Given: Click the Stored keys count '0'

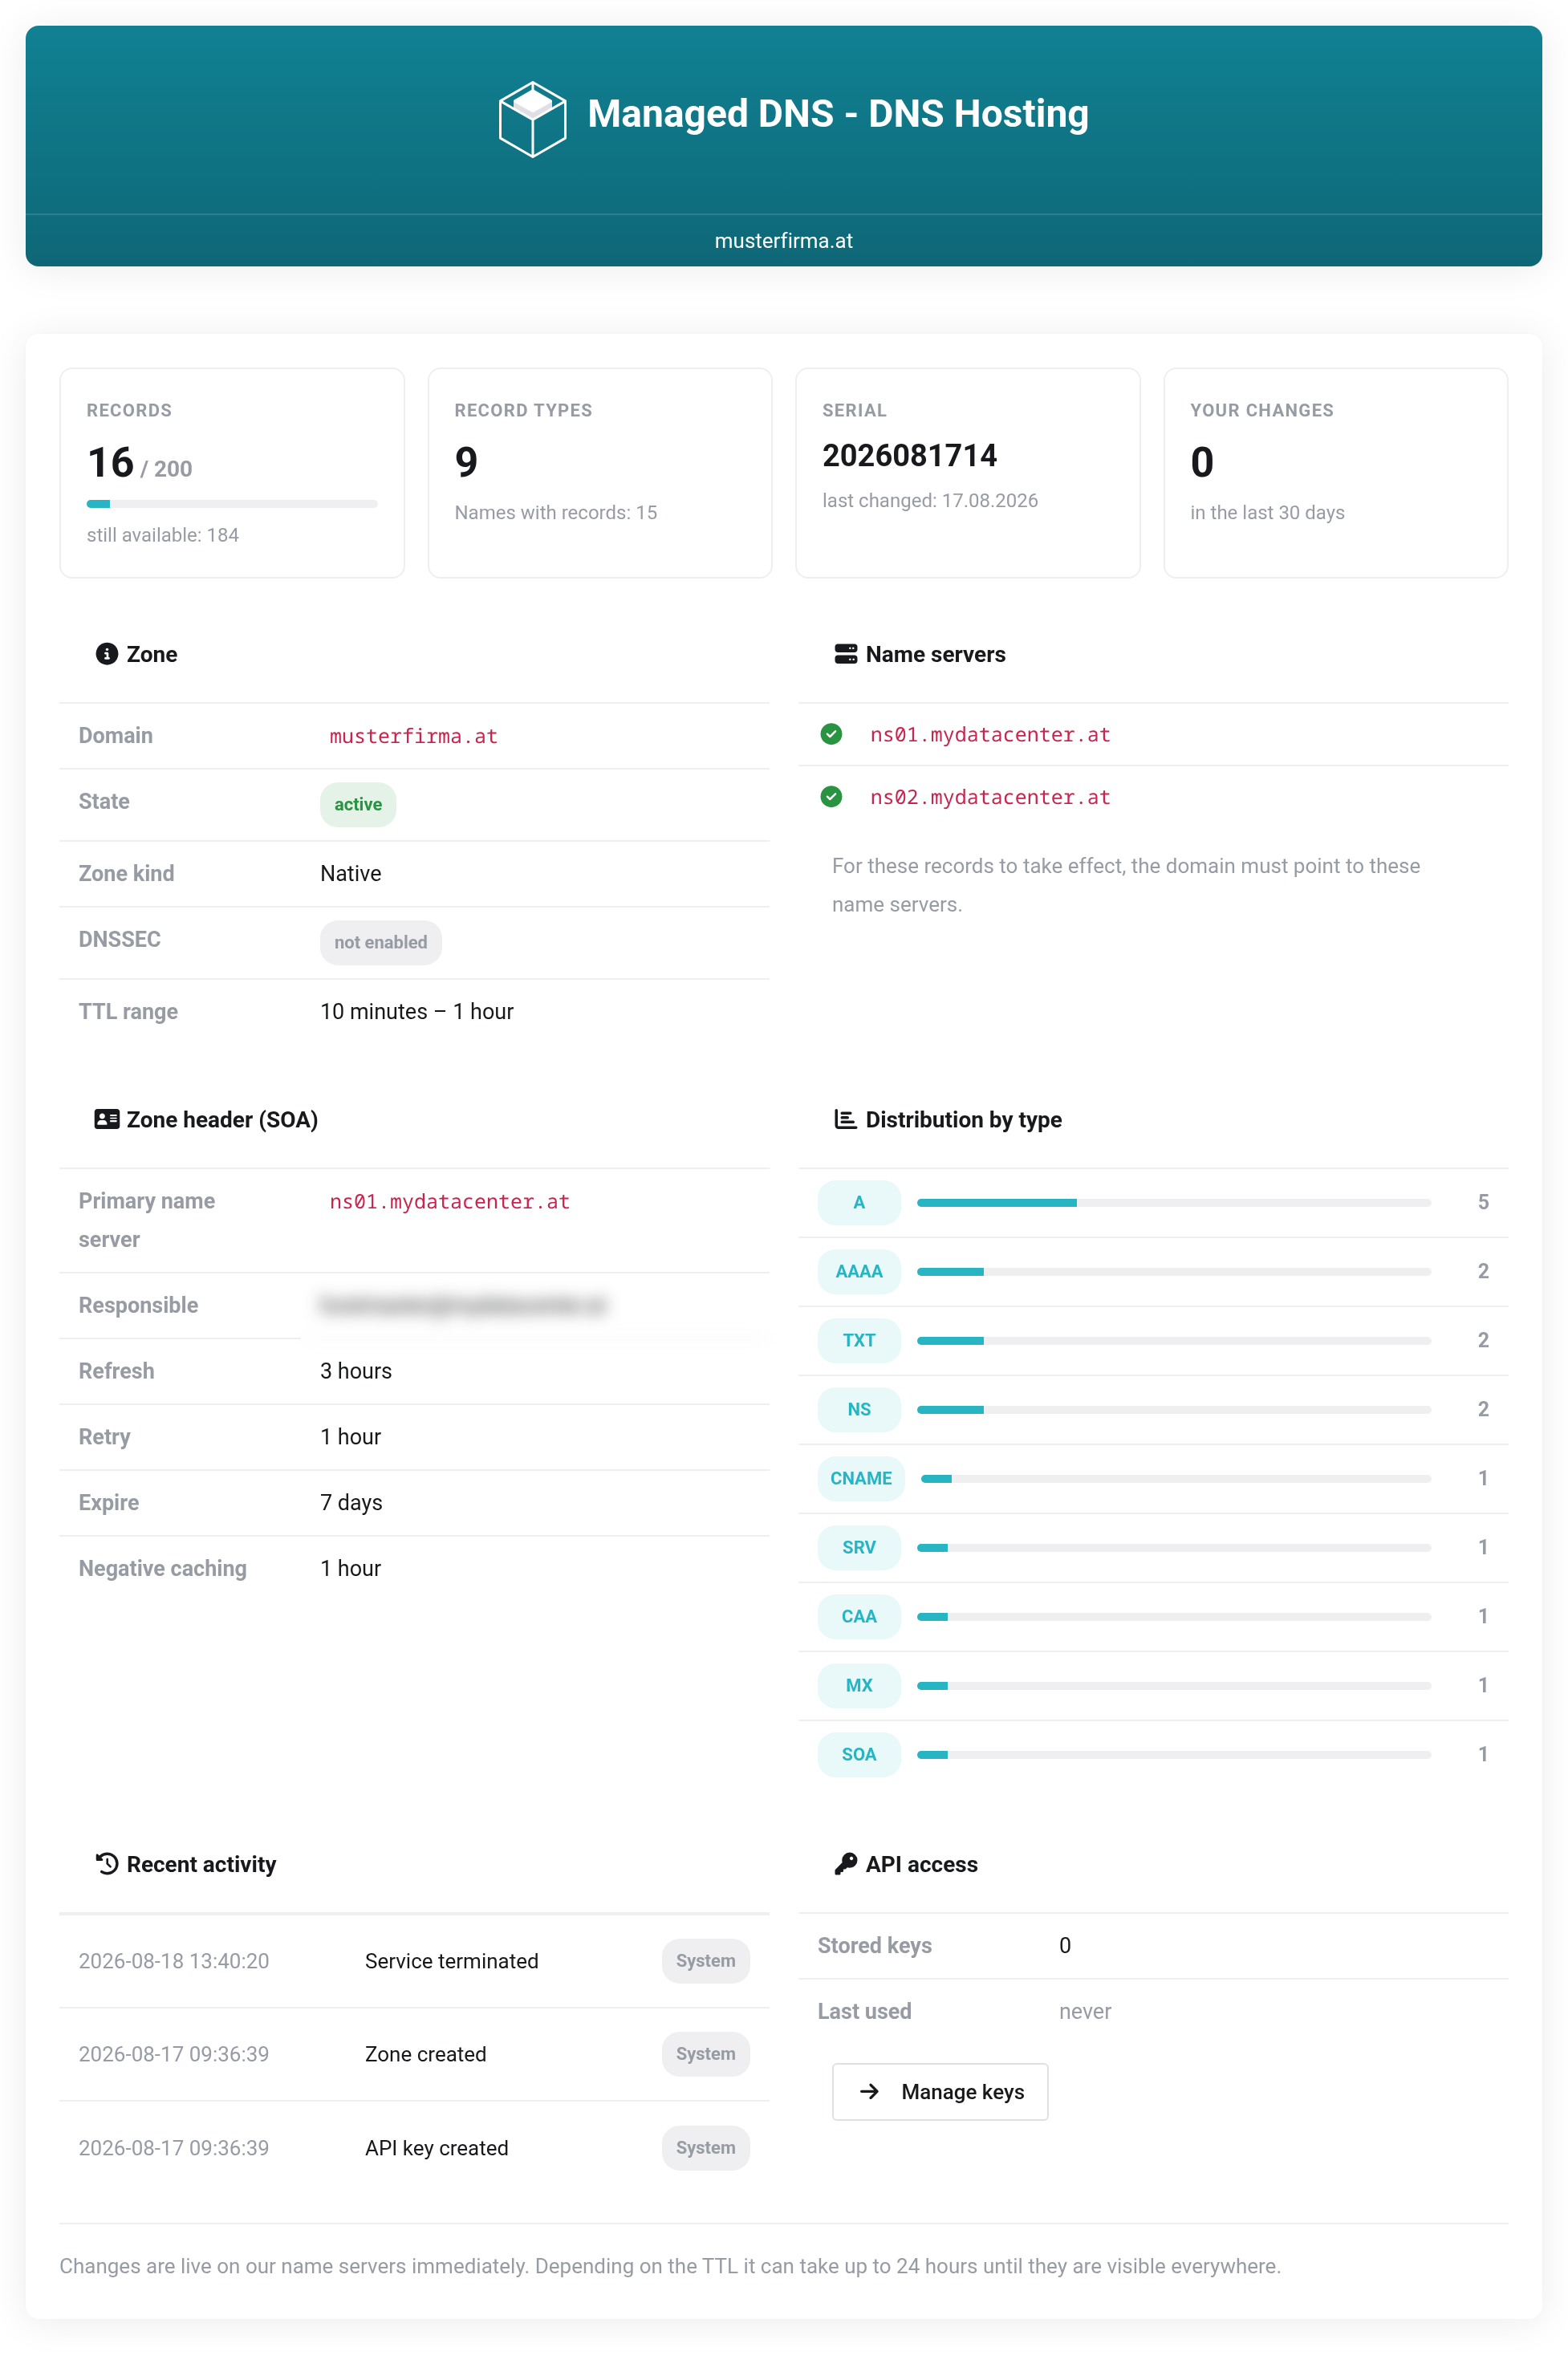Looking at the screenshot, I should (x=1065, y=1945).
